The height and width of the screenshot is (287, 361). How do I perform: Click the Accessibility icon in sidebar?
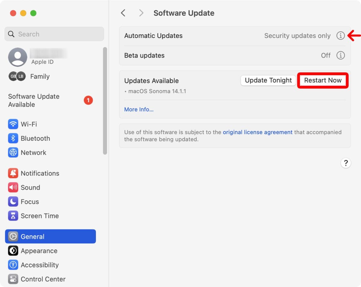pyautogui.click(x=13, y=265)
